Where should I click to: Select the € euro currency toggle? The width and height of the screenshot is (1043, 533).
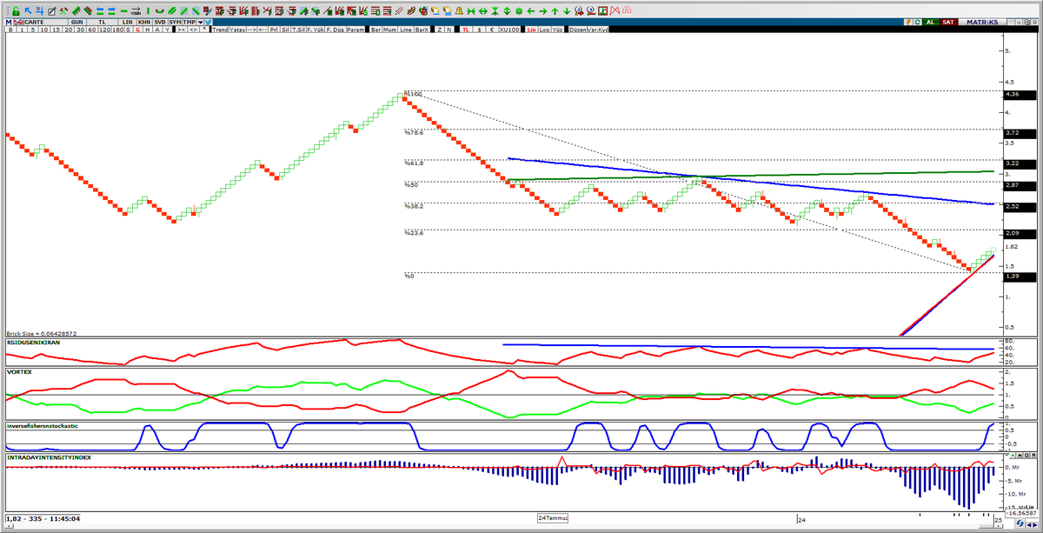tap(492, 30)
